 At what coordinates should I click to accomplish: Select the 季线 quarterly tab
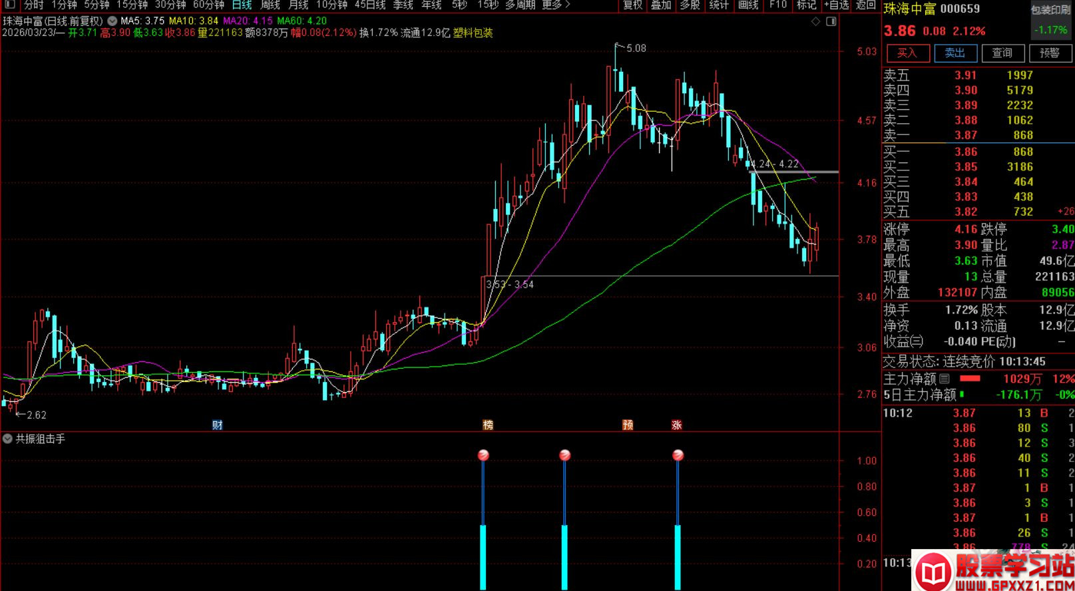[x=403, y=5]
